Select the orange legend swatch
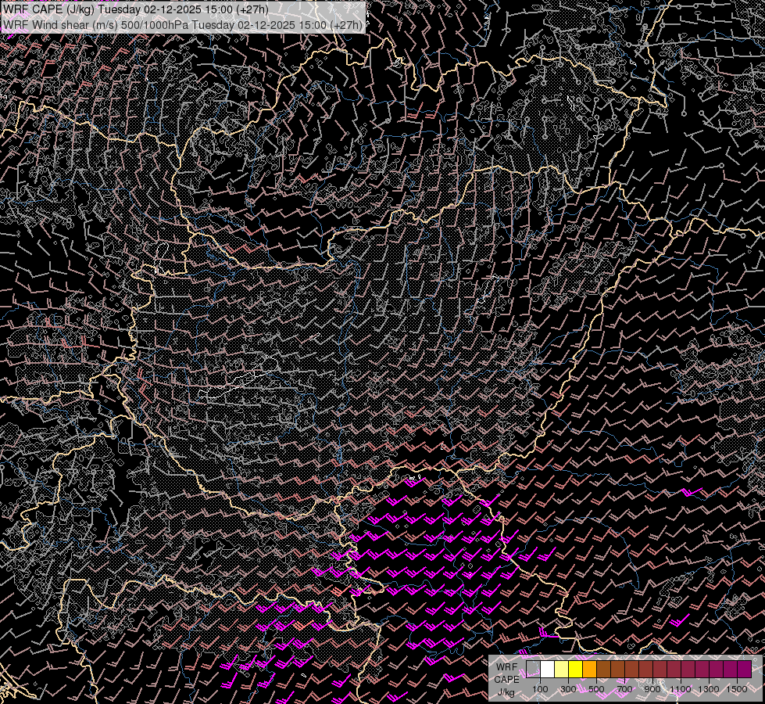The width and height of the screenshot is (765, 704). pos(589,669)
